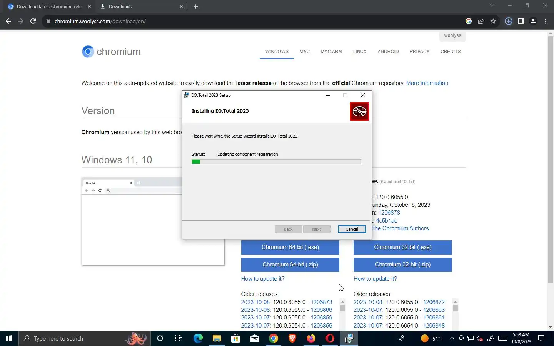This screenshot has width=554, height=346.
Task: Open the search tabs dropdown arrow
Action: click(x=492, y=6)
